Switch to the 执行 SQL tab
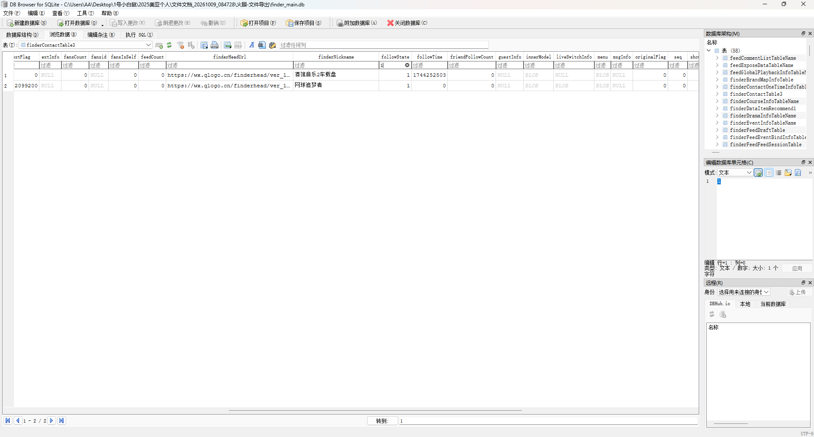The image size is (814, 437). coord(139,35)
